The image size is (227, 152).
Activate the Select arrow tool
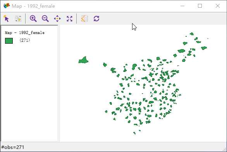pos(6,19)
